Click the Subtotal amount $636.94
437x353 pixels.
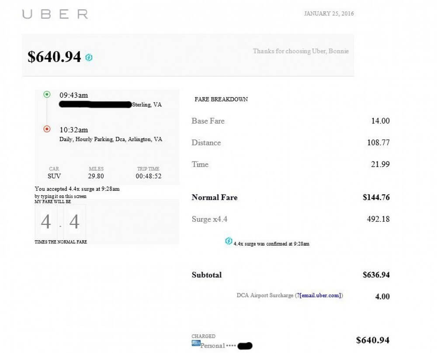click(376, 275)
